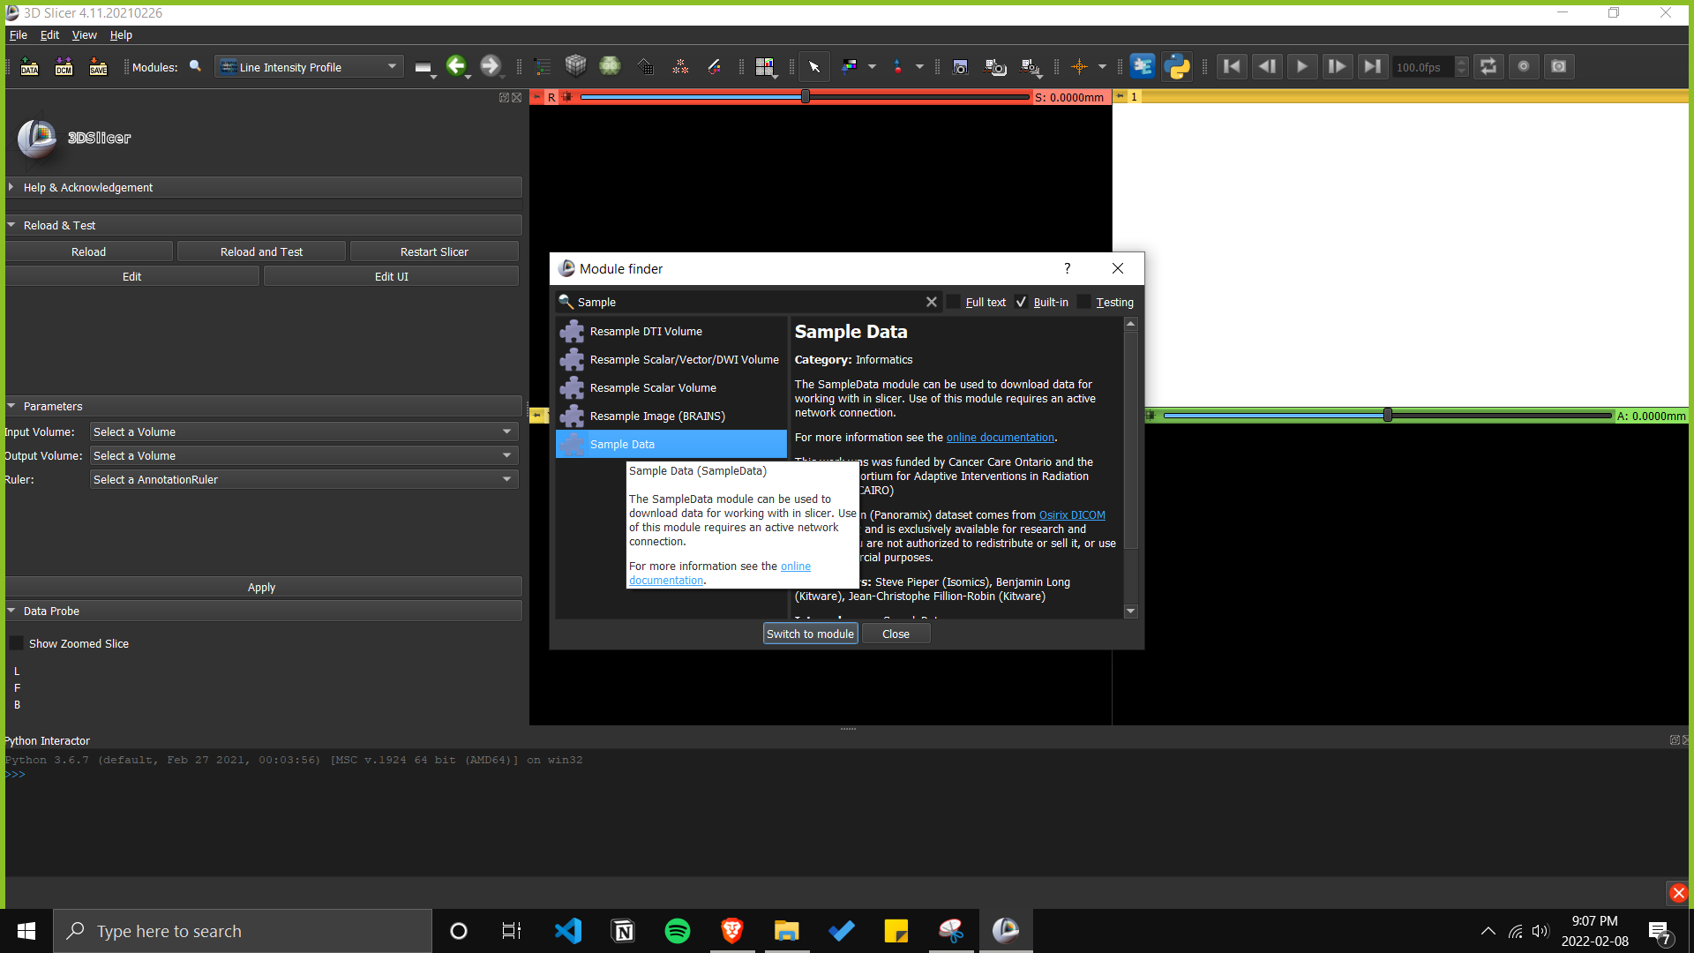Open module finder magnifier next to Modules

point(196,66)
